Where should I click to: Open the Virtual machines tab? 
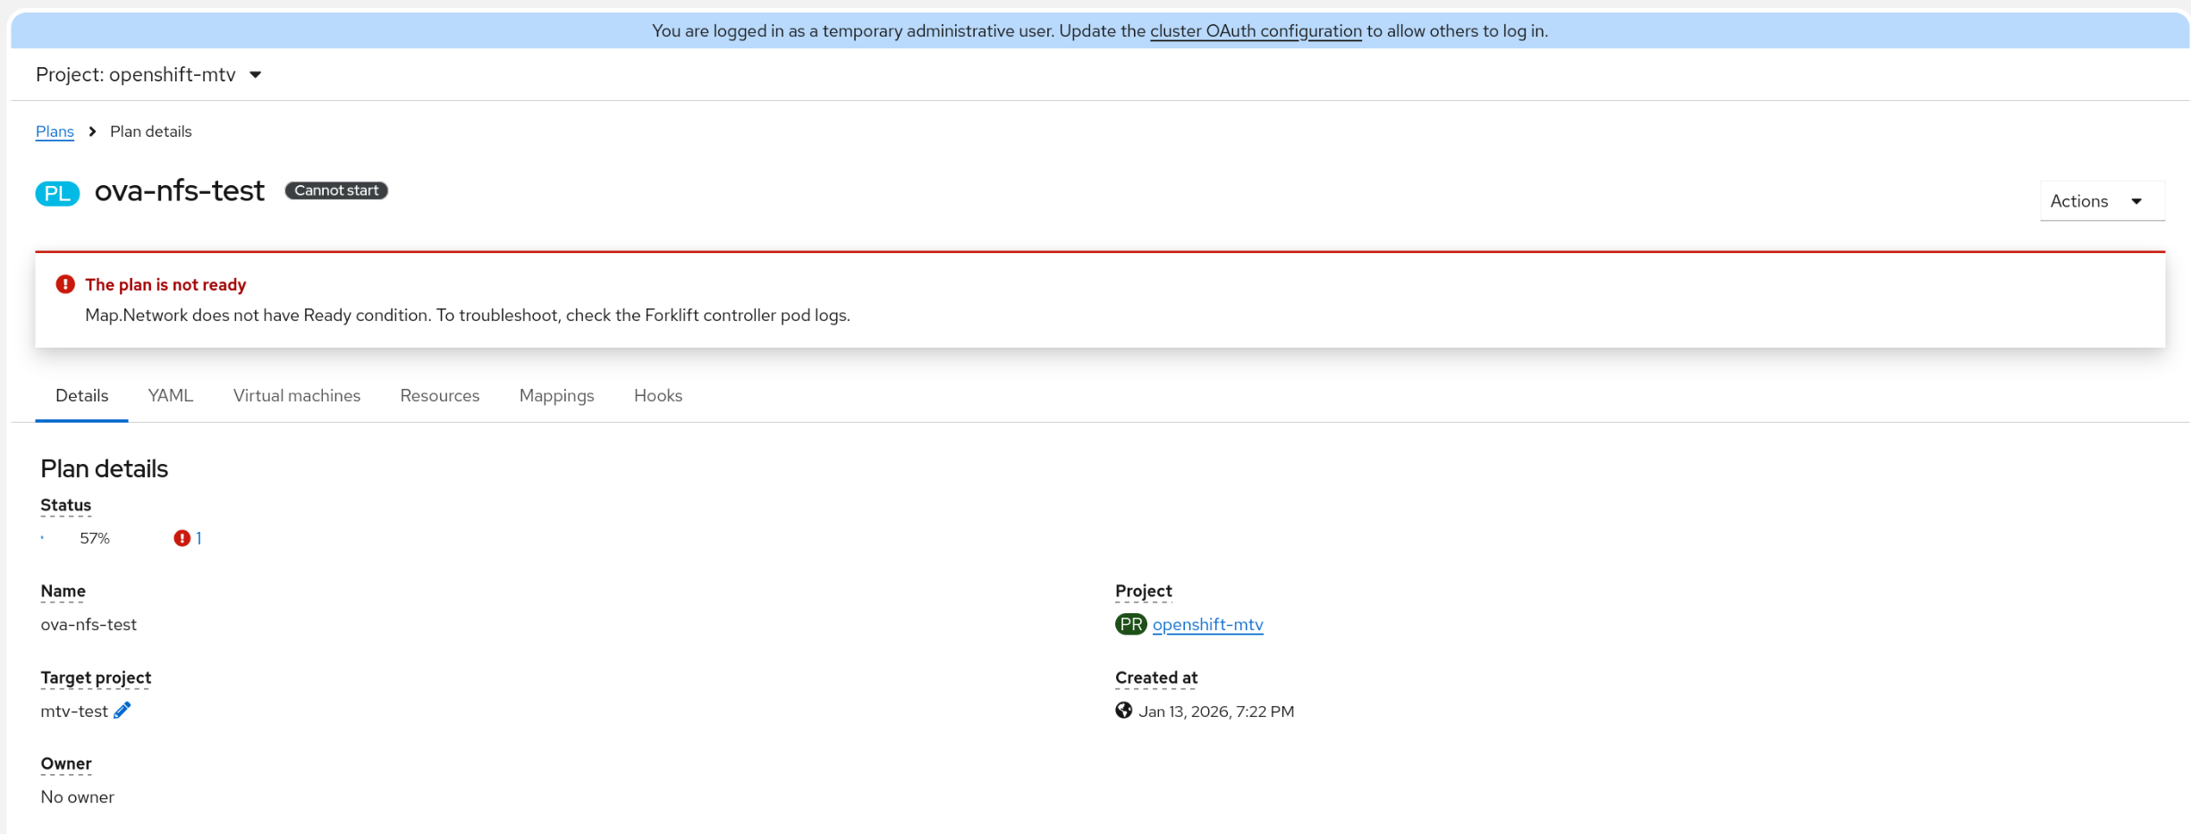[x=297, y=395]
